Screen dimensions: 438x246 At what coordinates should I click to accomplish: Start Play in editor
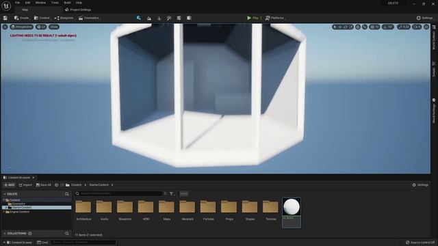pyautogui.click(x=253, y=18)
